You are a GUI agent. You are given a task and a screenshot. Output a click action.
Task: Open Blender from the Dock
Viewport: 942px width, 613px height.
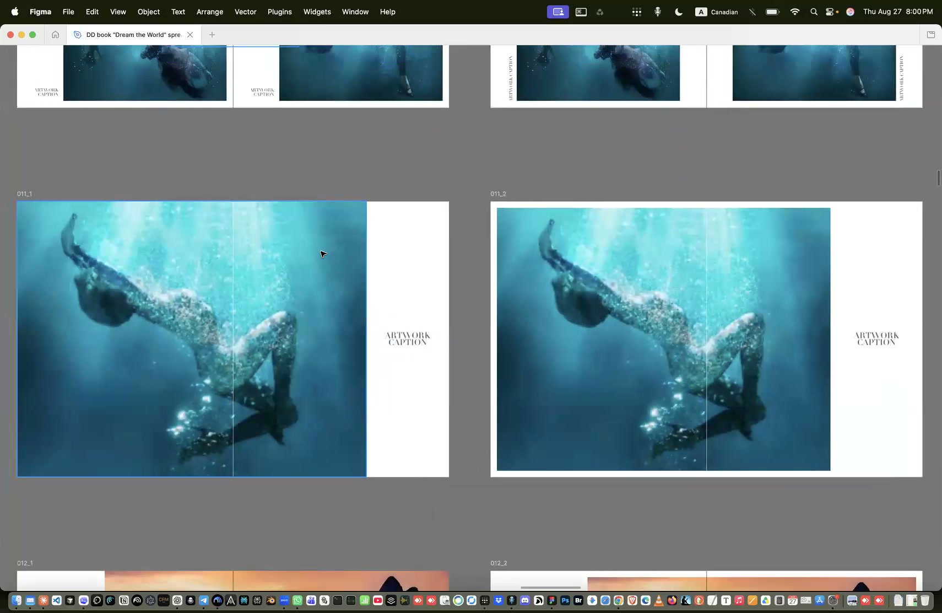[270, 600]
